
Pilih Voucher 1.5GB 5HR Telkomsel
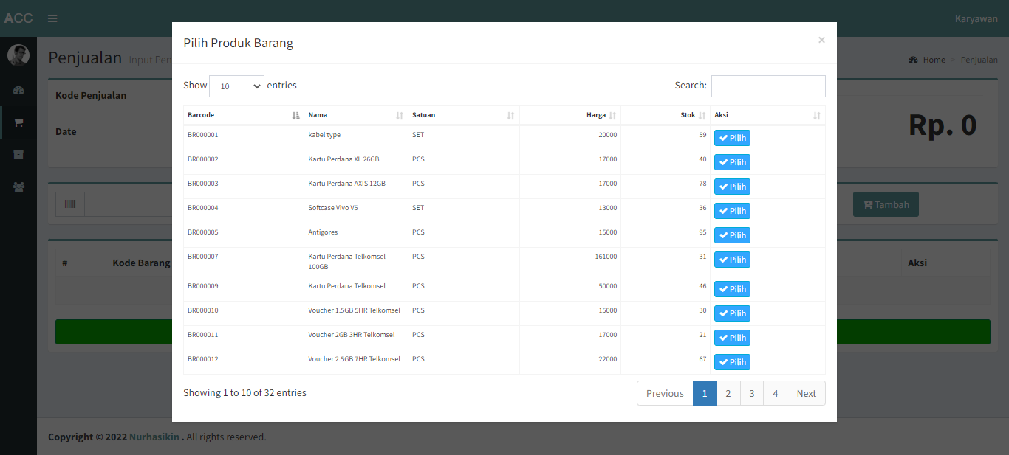pyautogui.click(x=732, y=313)
